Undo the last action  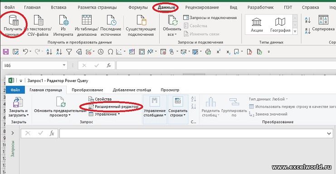pos(25,52)
